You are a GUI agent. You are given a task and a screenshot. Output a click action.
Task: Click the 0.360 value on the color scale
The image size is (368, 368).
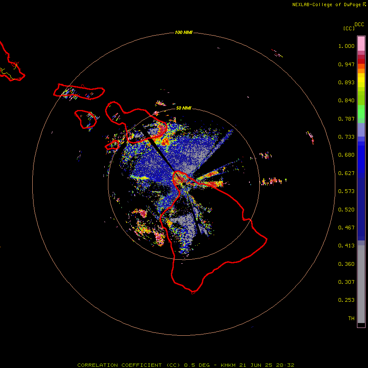point(346,264)
